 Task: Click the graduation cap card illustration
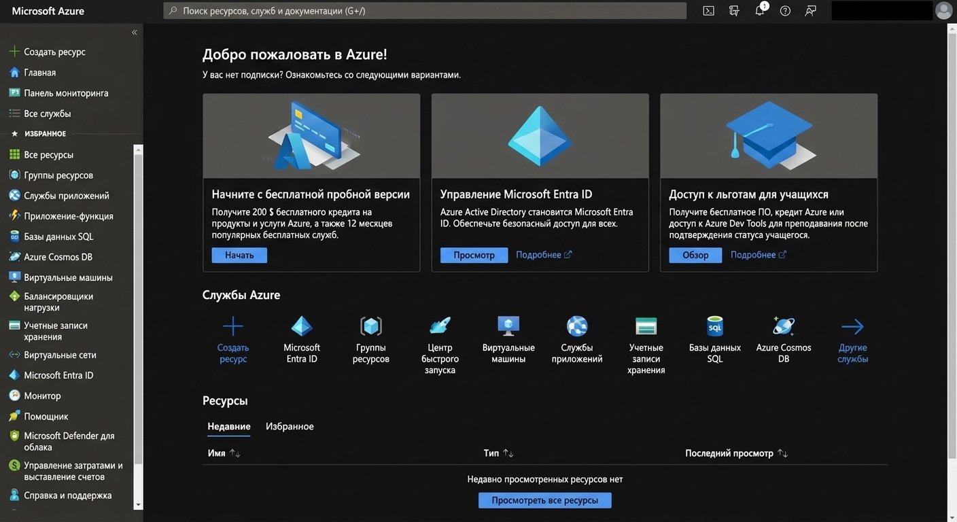point(769,136)
